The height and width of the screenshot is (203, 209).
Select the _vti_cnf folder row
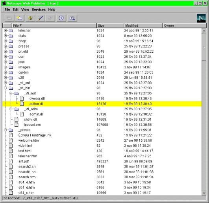click(x=102, y=83)
